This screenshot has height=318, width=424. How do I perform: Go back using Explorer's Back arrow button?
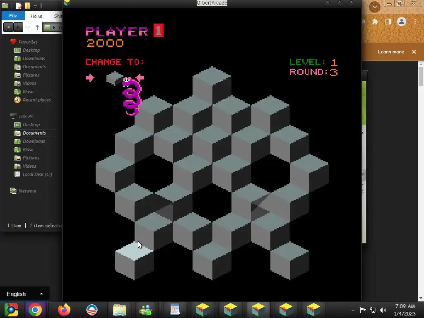click(x=8, y=27)
